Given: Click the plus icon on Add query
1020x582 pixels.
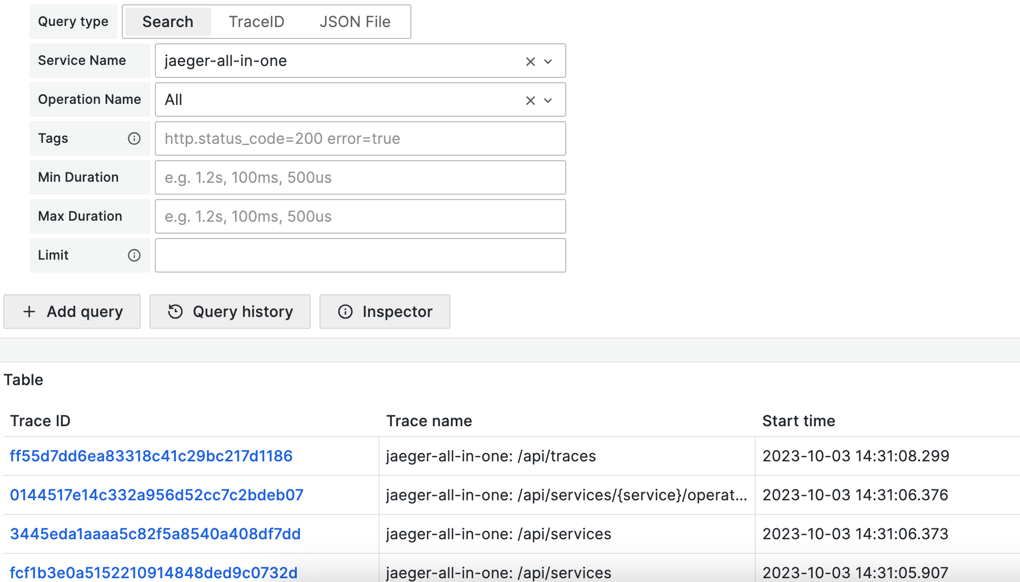Looking at the screenshot, I should pos(29,312).
